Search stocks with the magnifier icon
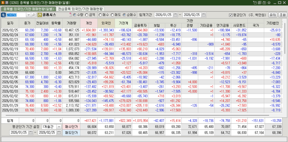The width and height of the screenshot is (288, 142). pyautogui.click(x=34, y=15)
